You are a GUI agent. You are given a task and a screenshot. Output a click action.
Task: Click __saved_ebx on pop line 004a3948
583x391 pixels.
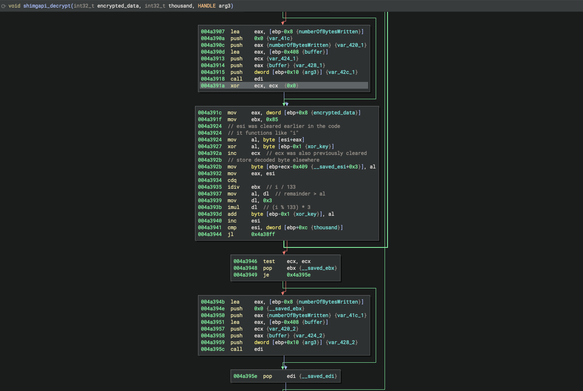pos(318,268)
